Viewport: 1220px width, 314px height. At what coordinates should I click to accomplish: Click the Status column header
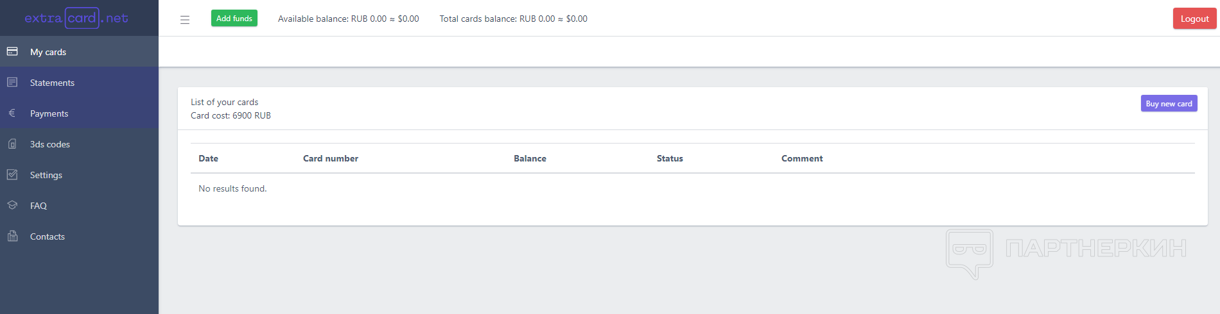click(x=670, y=158)
